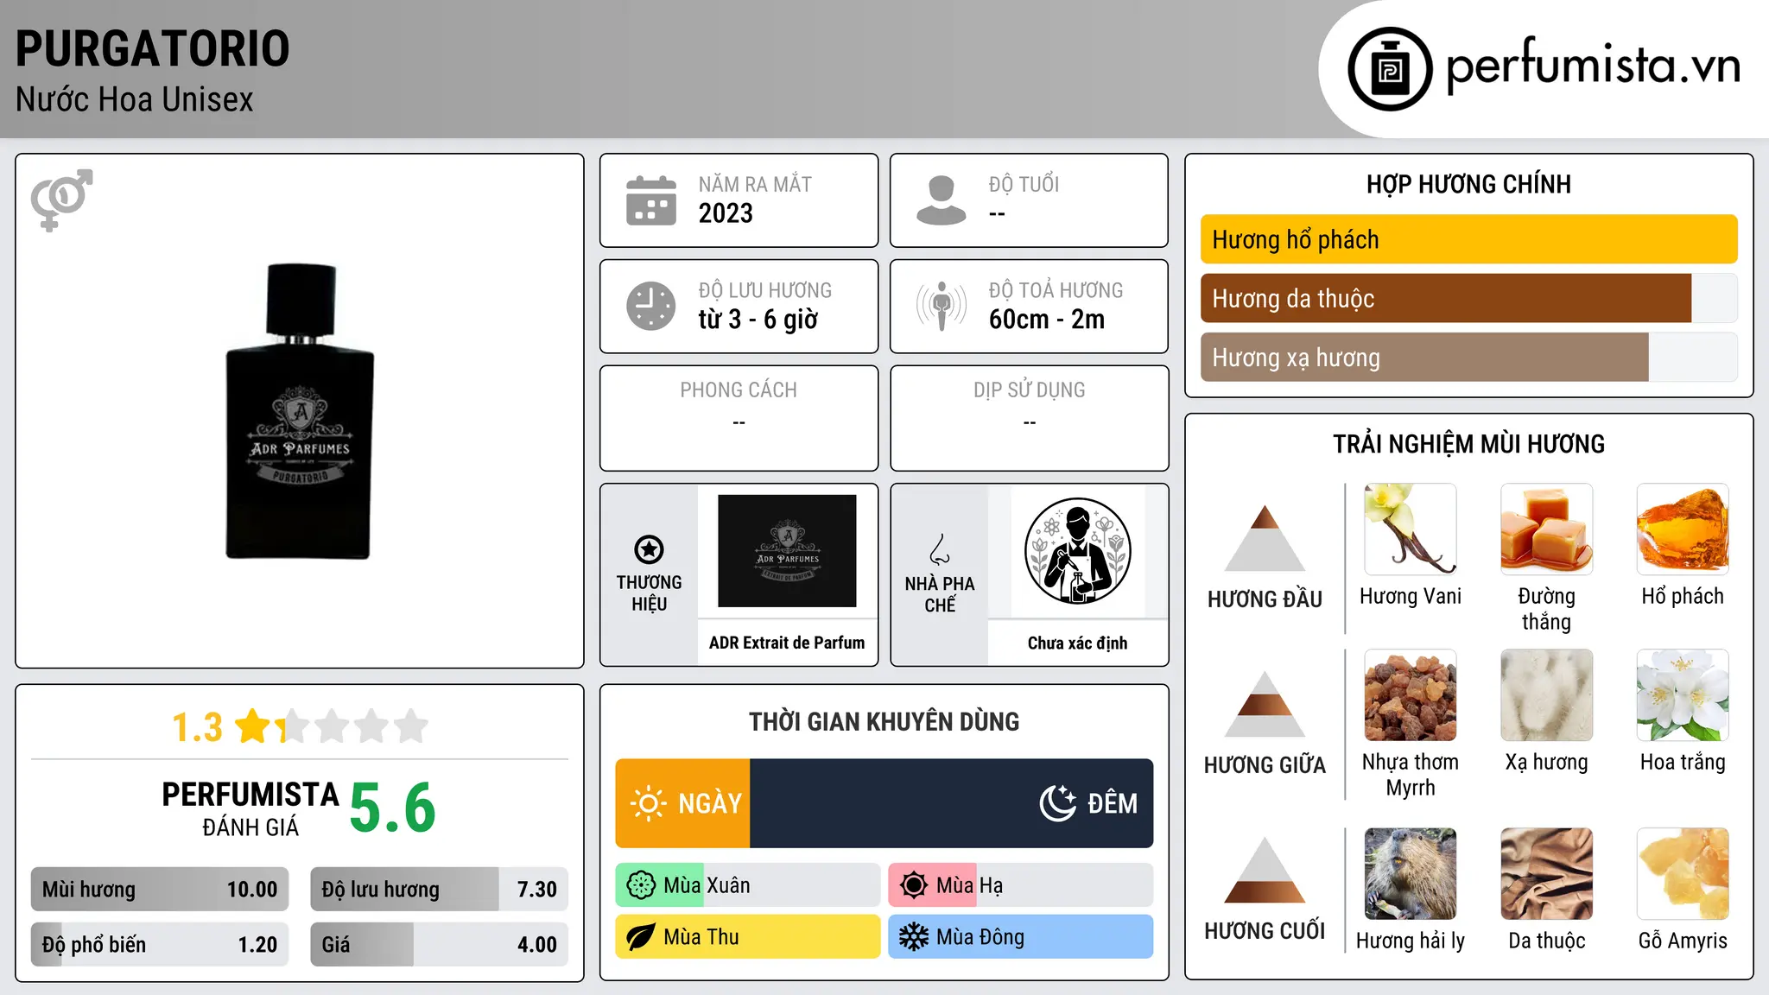Viewport: 1769px width, 995px height.
Task: Click the Hương cuối pyramid icon
Action: 1265,869
